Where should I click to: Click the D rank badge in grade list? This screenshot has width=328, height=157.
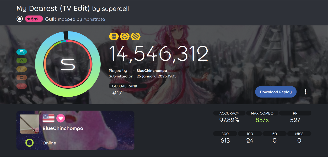click(x=22, y=86)
